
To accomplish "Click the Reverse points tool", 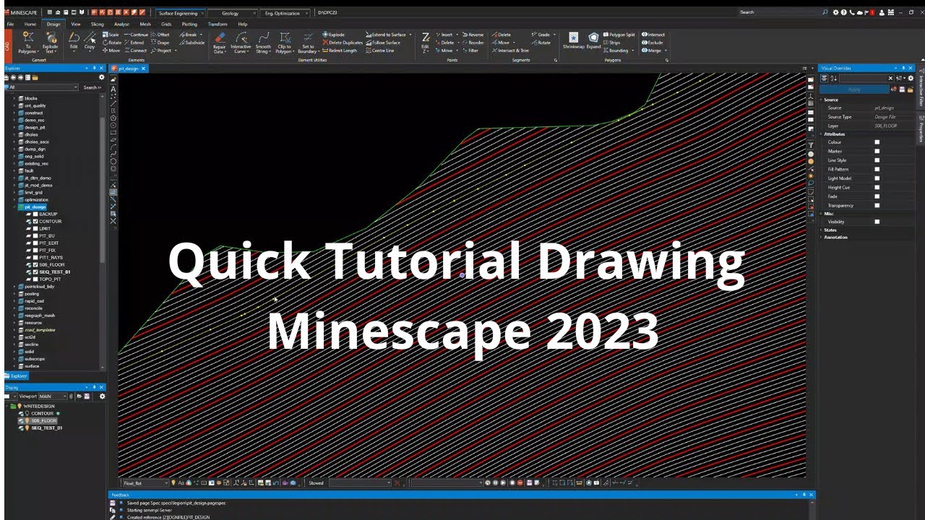I will 473,35.
